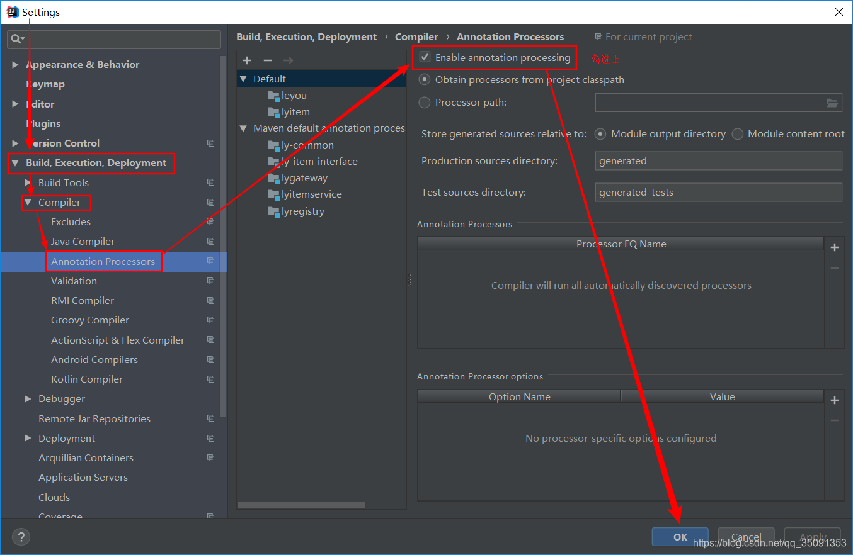The width and height of the screenshot is (853, 555).
Task: Click the lyitemservice module folder icon
Action: (x=273, y=194)
